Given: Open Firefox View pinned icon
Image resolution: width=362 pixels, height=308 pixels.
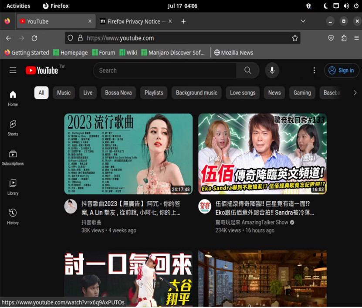Looking at the screenshot, I should (7, 21).
